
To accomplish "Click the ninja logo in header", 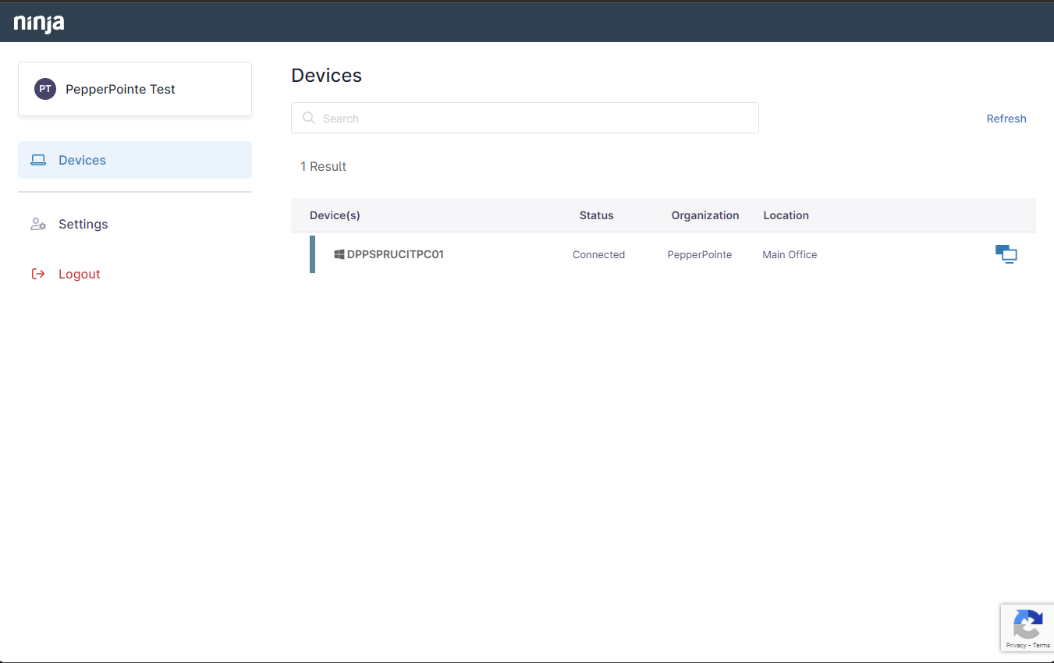I will pyautogui.click(x=39, y=23).
